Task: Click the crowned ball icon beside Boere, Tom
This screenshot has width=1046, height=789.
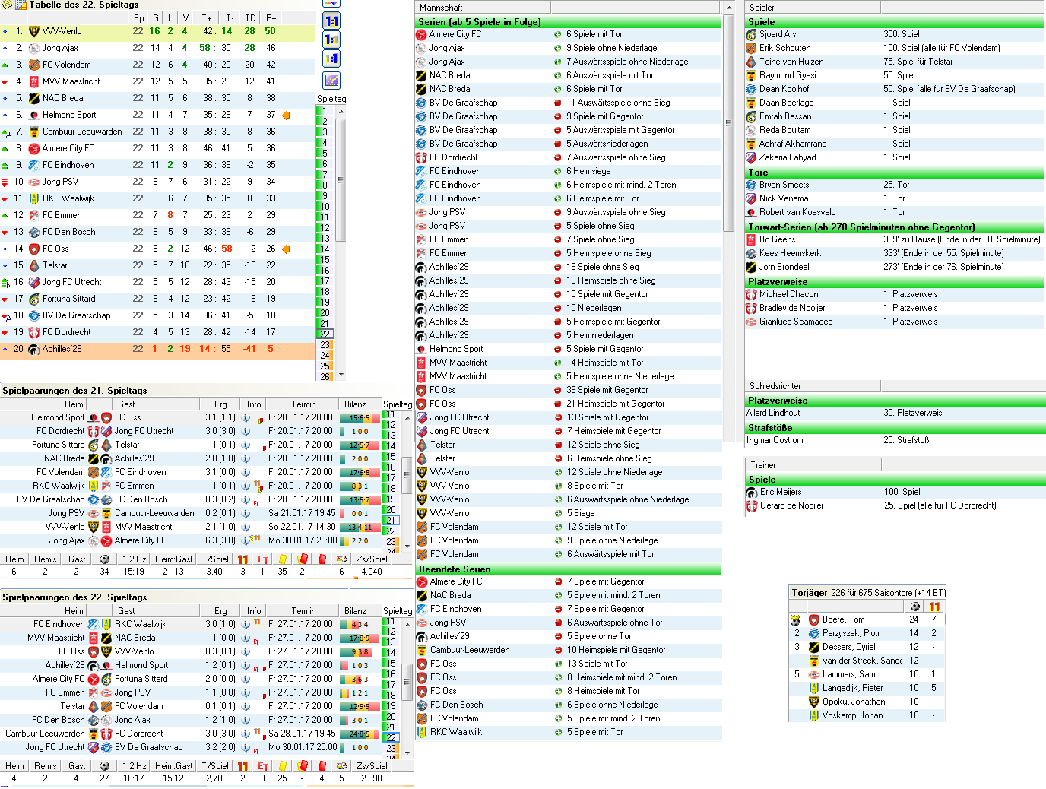Action: coord(795,620)
